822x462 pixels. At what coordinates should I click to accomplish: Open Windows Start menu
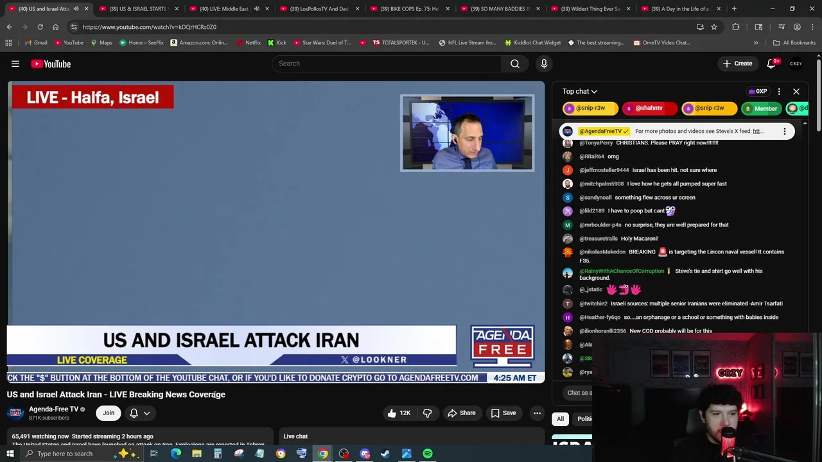point(10,454)
